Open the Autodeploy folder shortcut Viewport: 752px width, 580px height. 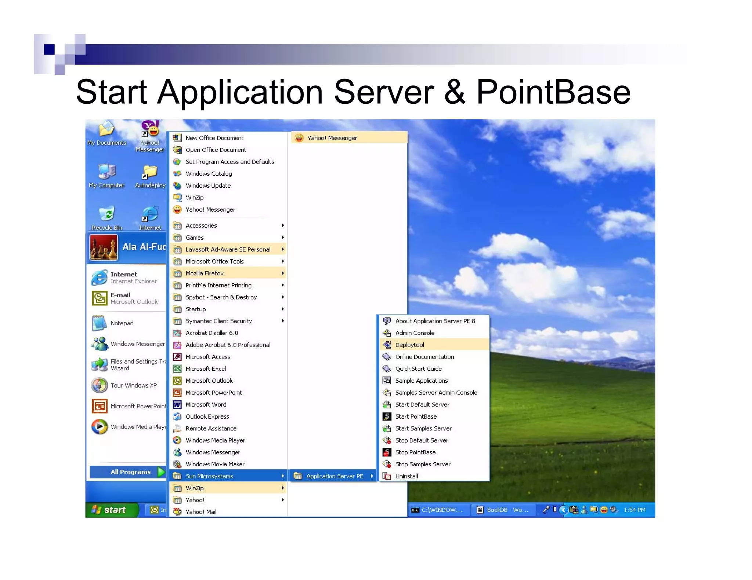[150, 176]
